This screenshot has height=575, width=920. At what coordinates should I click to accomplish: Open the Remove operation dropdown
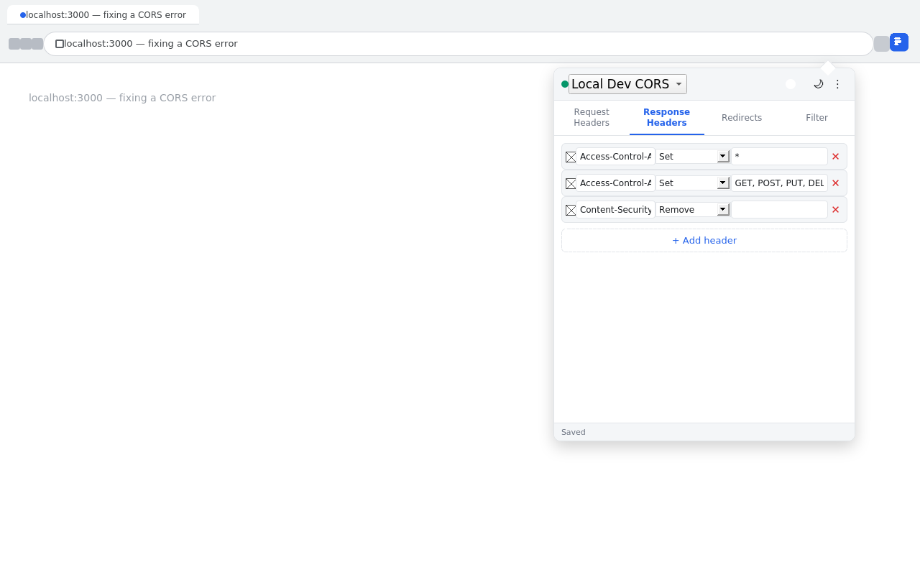(x=693, y=210)
